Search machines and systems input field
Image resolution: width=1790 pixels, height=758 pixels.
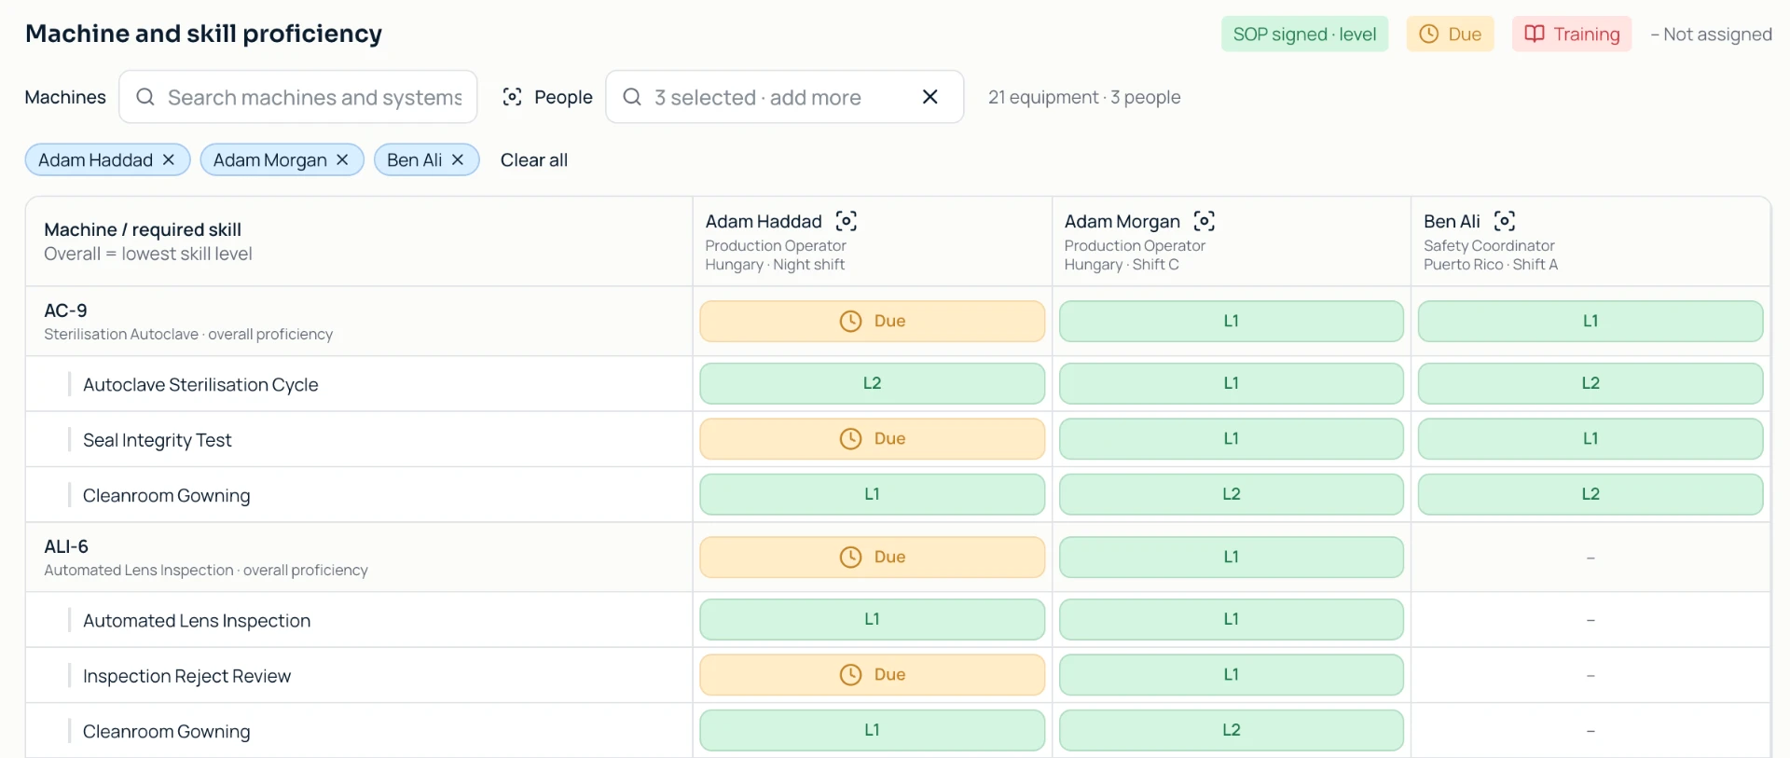click(x=298, y=97)
